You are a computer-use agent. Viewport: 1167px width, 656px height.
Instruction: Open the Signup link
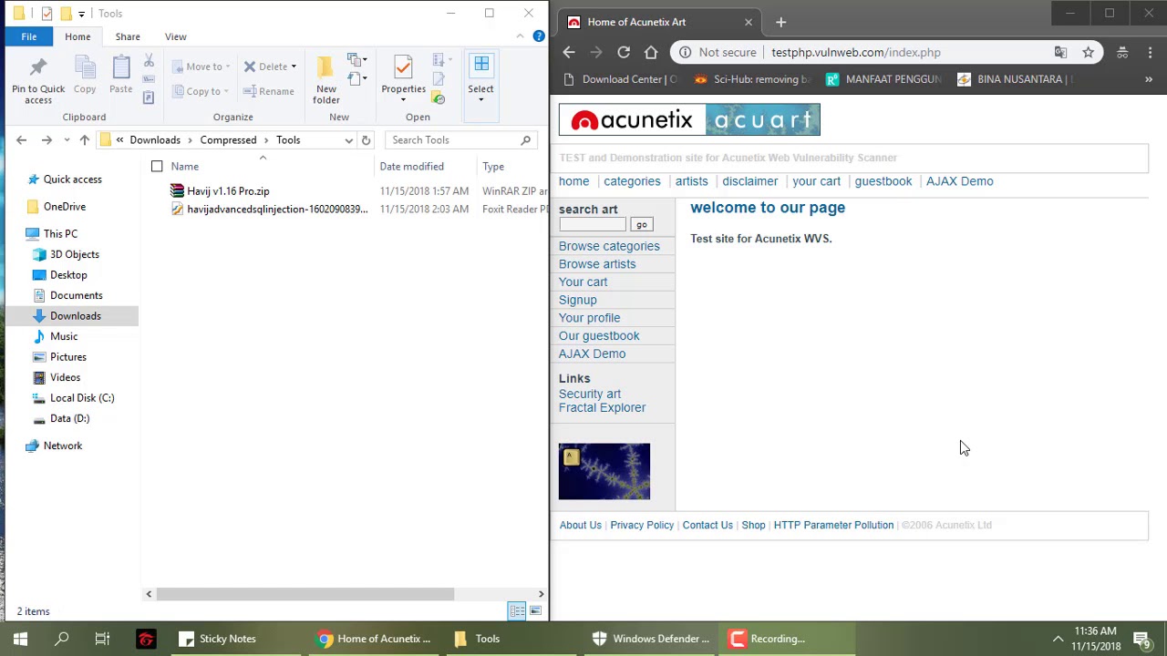point(578,300)
